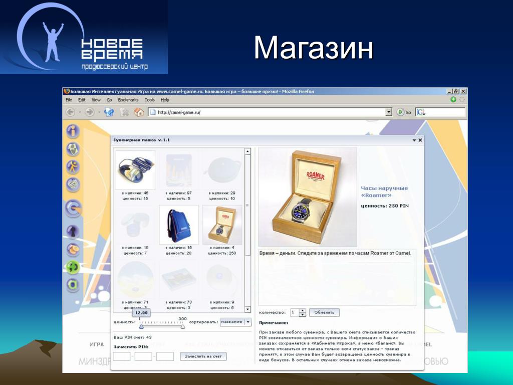Click the fourth sidebar diamond icon
The height and width of the screenshot is (385, 513).
coord(73,184)
